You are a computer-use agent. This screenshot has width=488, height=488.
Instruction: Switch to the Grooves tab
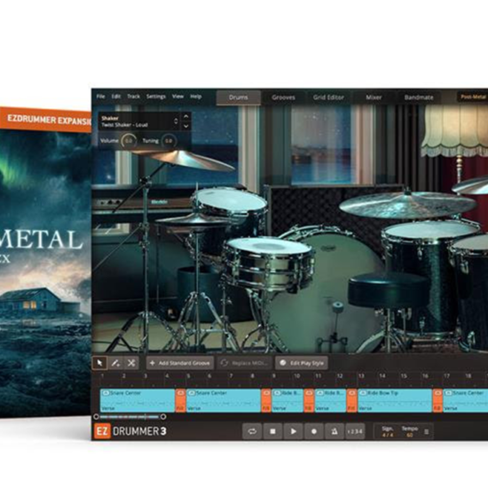283,98
